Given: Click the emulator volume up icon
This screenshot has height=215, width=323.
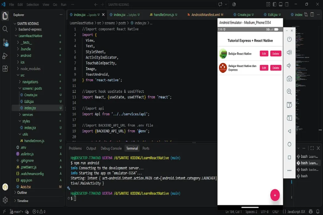Looking at the screenshot, I should coord(289,52).
